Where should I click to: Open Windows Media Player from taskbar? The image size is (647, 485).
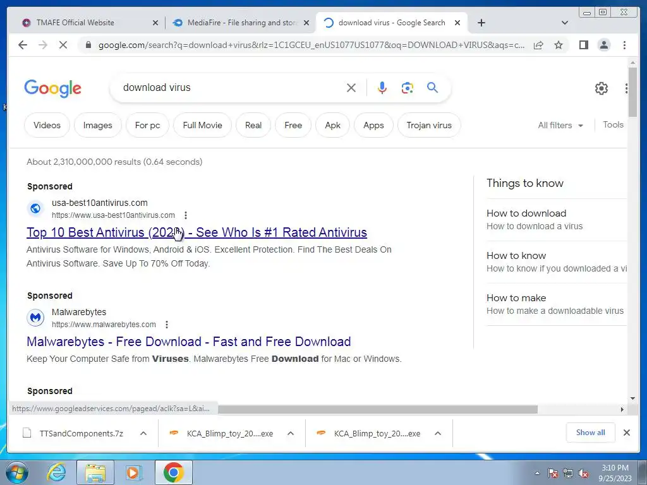tap(133, 472)
